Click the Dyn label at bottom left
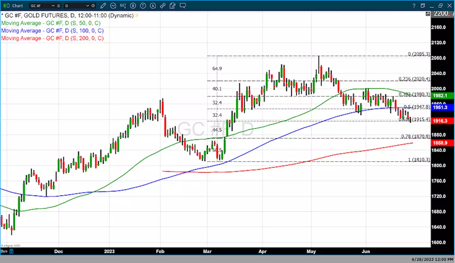The height and width of the screenshot is (263, 455). 4,252
